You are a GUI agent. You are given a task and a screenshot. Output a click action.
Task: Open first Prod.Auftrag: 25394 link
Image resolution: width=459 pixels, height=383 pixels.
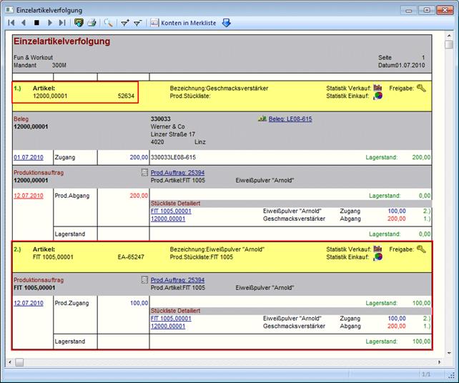click(x=177, y=172)
